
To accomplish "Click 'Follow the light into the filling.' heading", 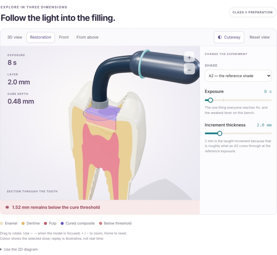I will tap(58, 18).
